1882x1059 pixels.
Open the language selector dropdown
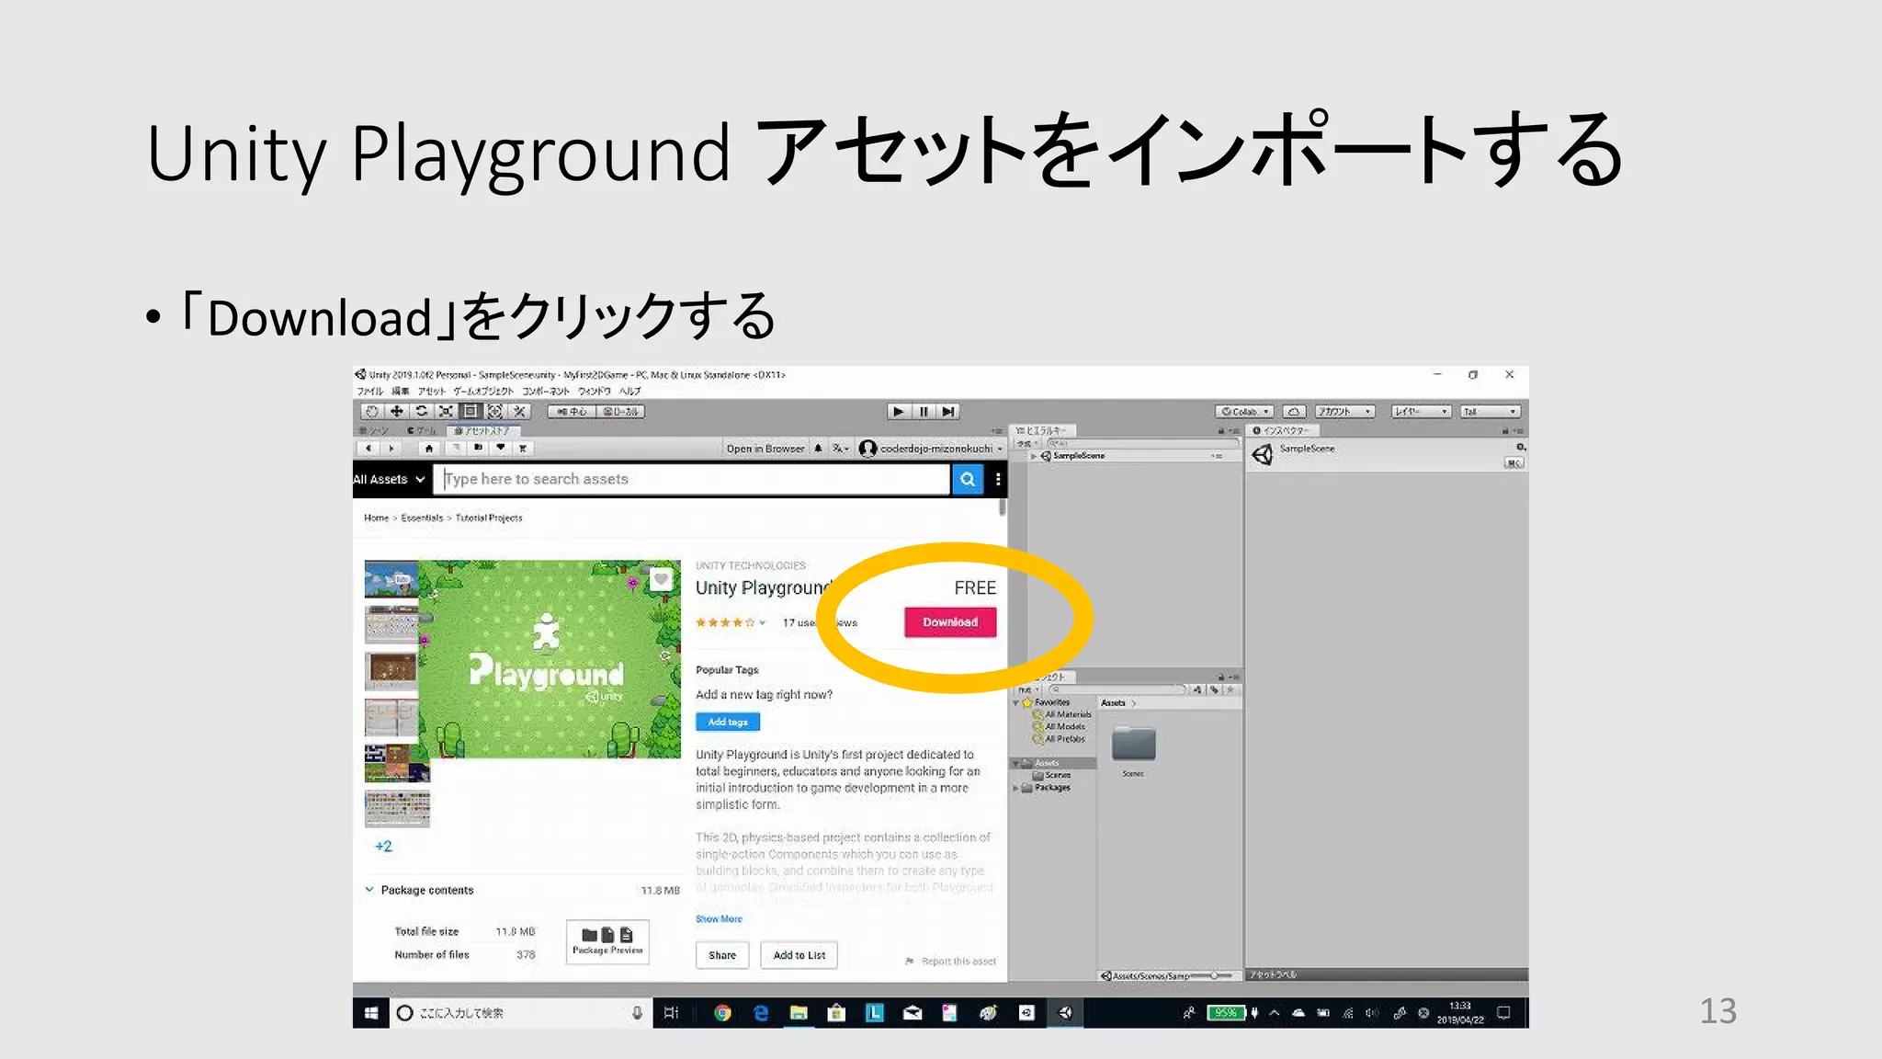(840, 449)
